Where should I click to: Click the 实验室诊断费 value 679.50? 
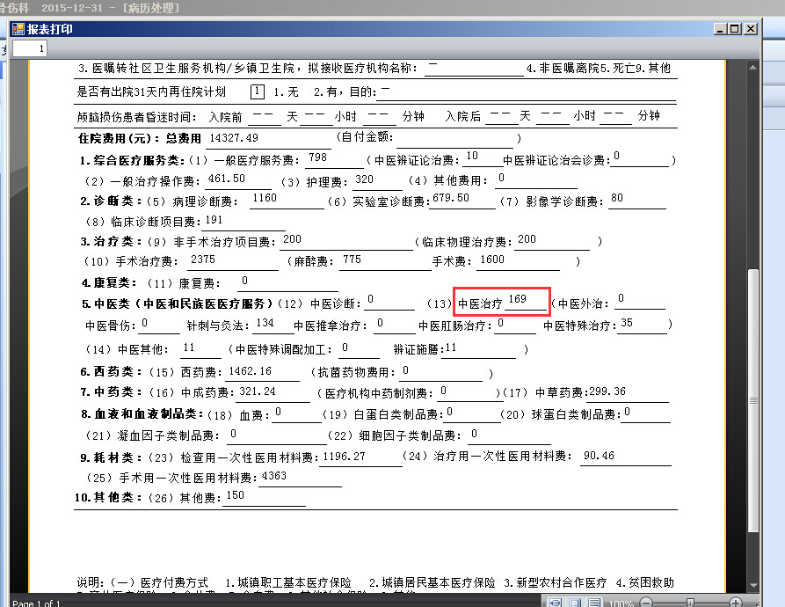451,198
